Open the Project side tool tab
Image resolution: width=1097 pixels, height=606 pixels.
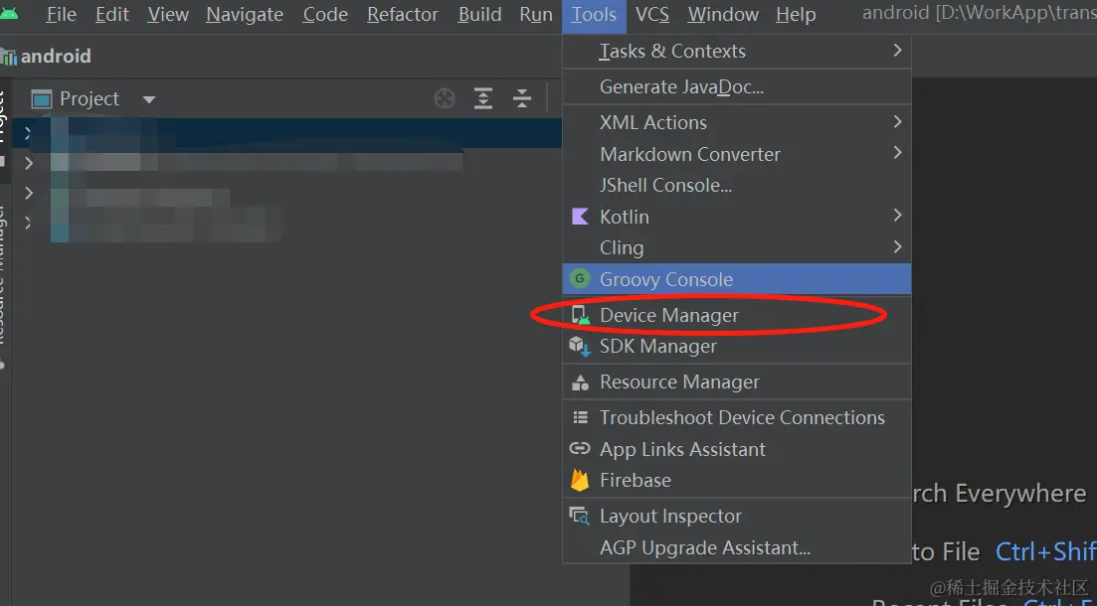click(3, 129)
